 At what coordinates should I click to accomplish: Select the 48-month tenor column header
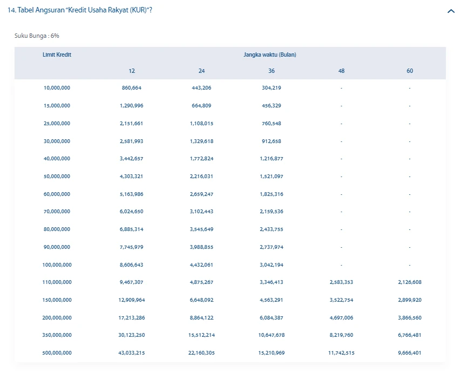click(341, 71)
